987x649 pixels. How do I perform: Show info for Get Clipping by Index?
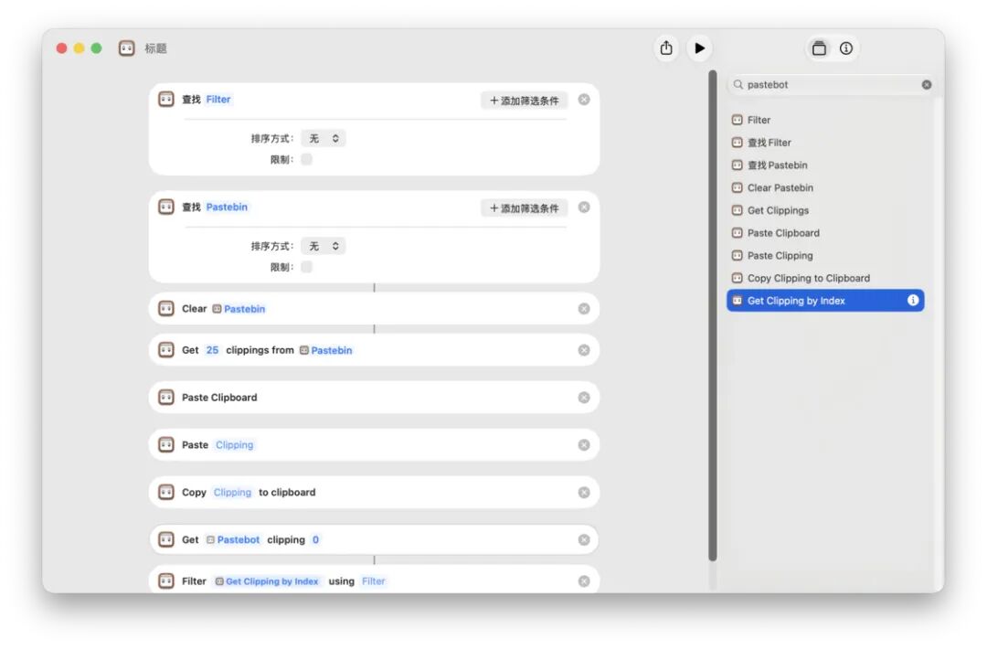click(x=912, y=300)
